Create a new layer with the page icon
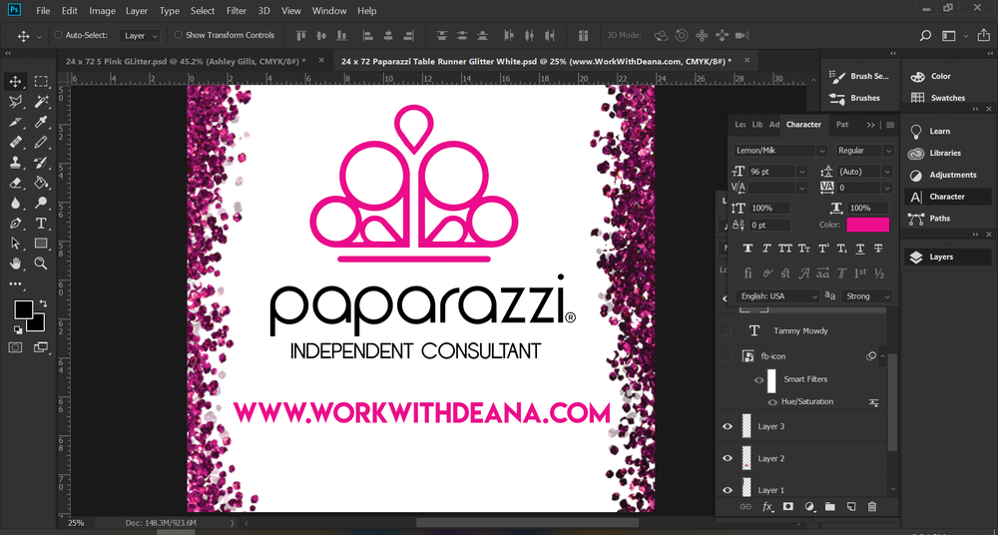Screen dimensions: 998x535 coord(851,507)
